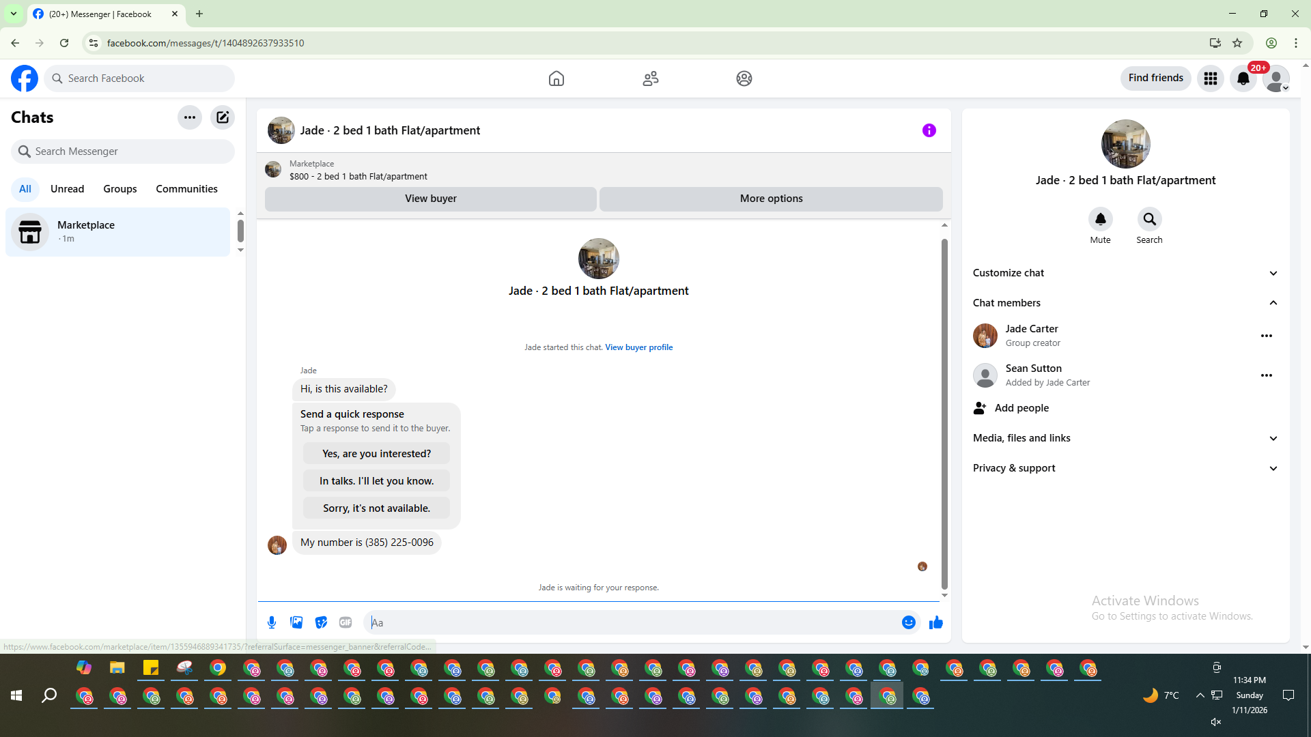The width and height of the screenshot is (1311, 737).
Task: Mute this conversation with the bell
Action: 1100,220
